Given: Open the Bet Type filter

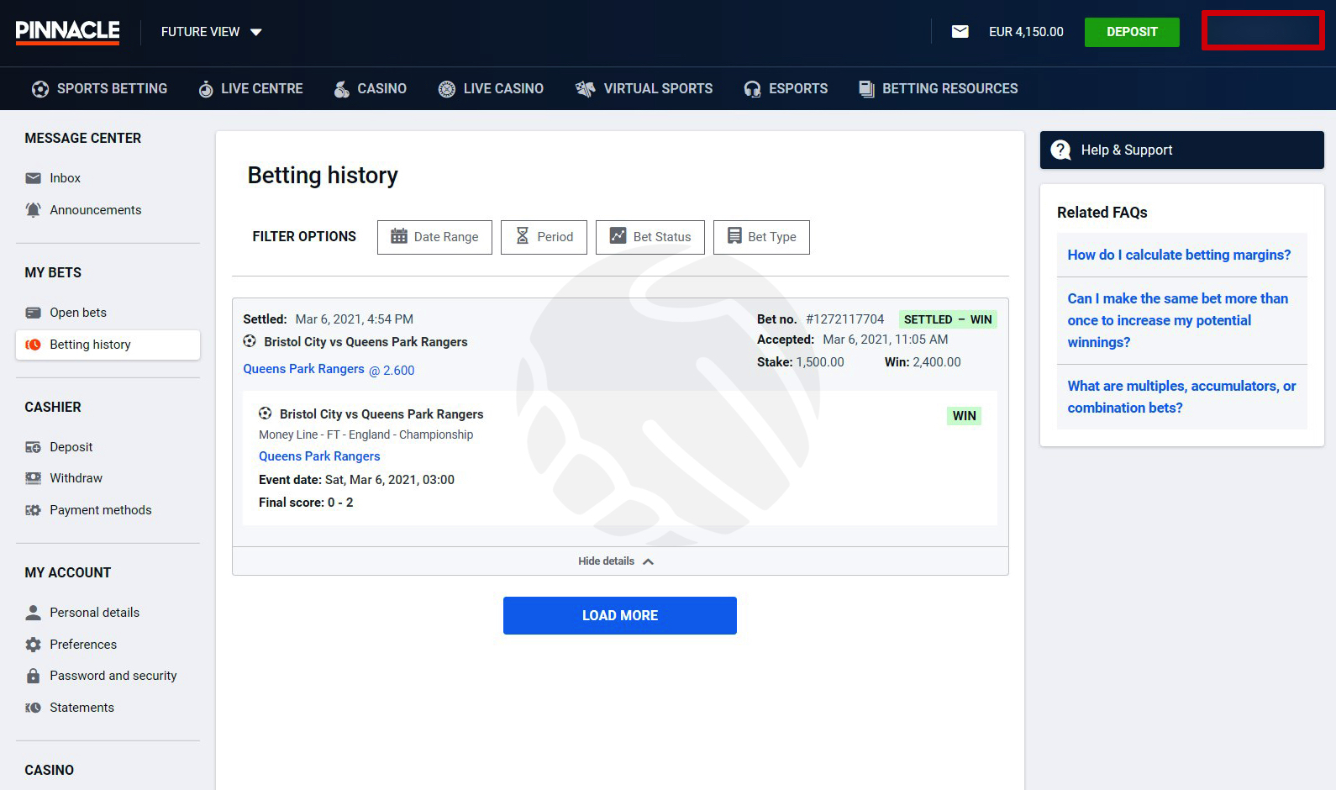Looking at the screenshot, I should (761, 237).
